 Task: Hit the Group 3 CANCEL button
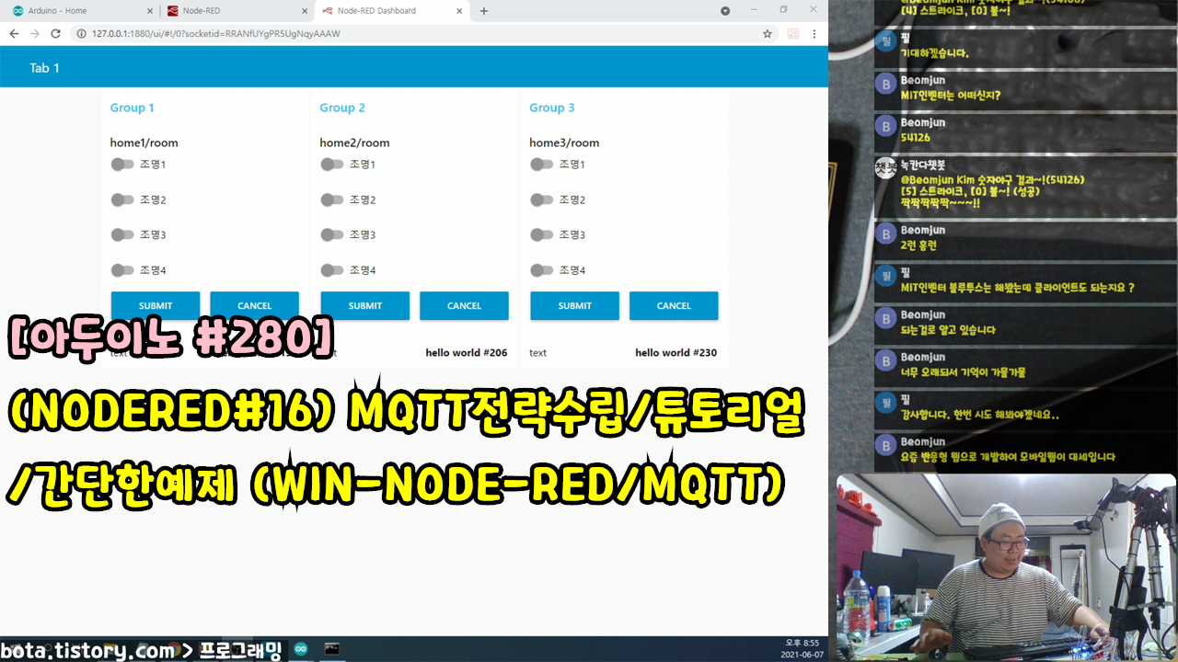pos(674,305)
